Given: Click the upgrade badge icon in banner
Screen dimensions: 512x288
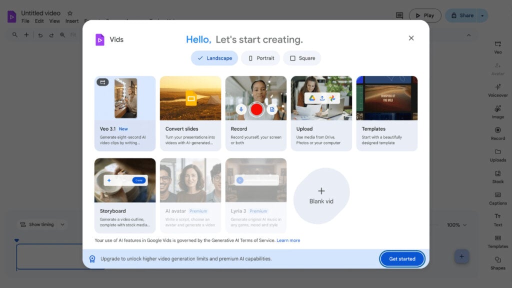Looking at the screenshot, I should (92, 259).
